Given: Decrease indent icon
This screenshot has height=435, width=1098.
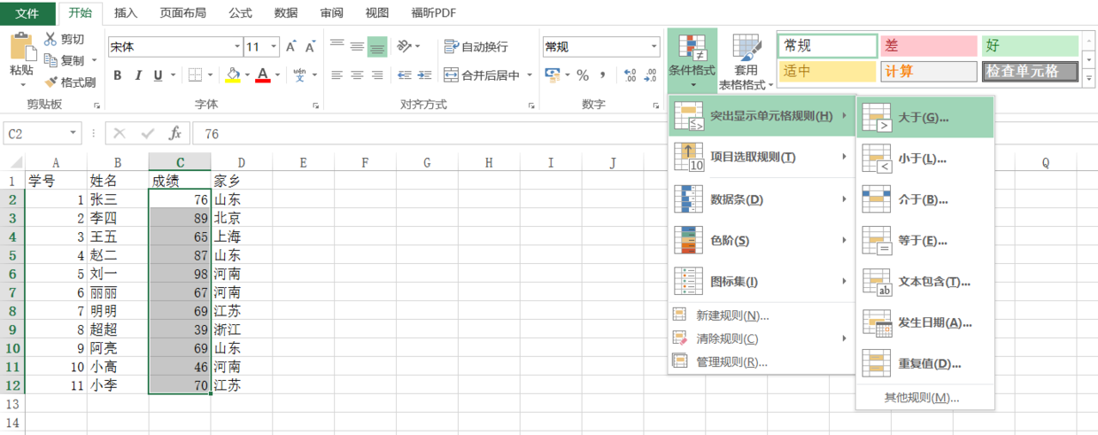Looking at the screenshot, I should tap(405, 75).
